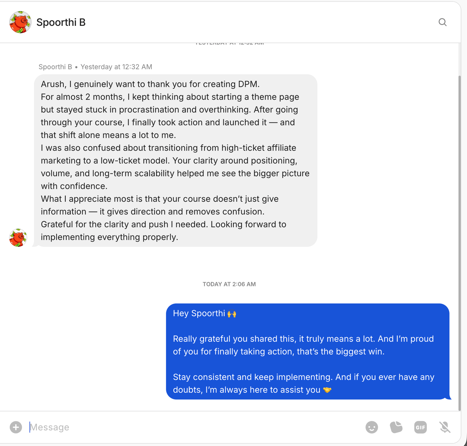This screenshot has height=446, width=467.
Task: Click sender name above the received message
Action: 55,67
